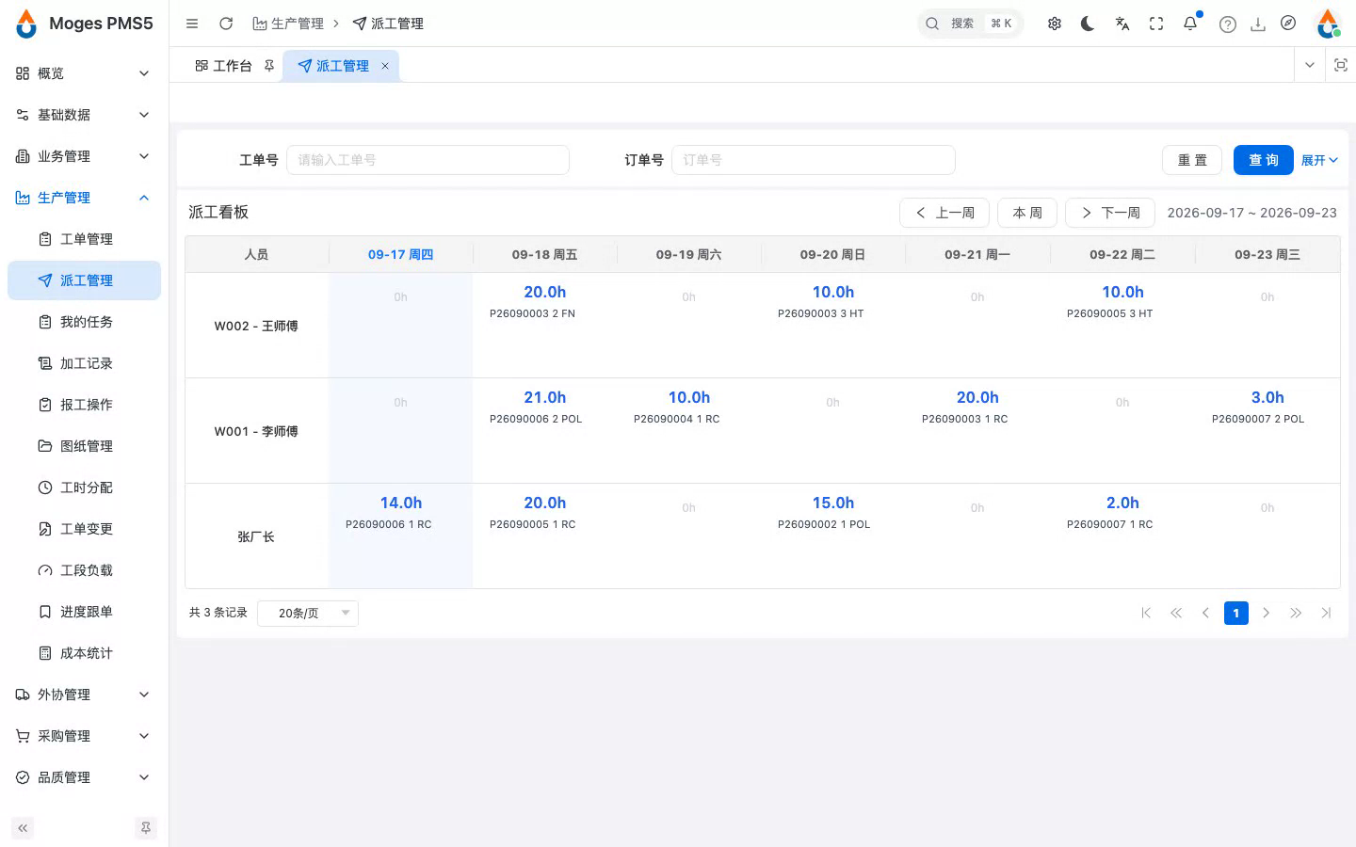Switch to dark mode moon icon
Viewport: 1356px width, 847px height.
click(1088, 24)
